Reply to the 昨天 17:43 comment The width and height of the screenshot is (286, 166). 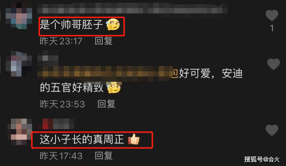point(104,156)
